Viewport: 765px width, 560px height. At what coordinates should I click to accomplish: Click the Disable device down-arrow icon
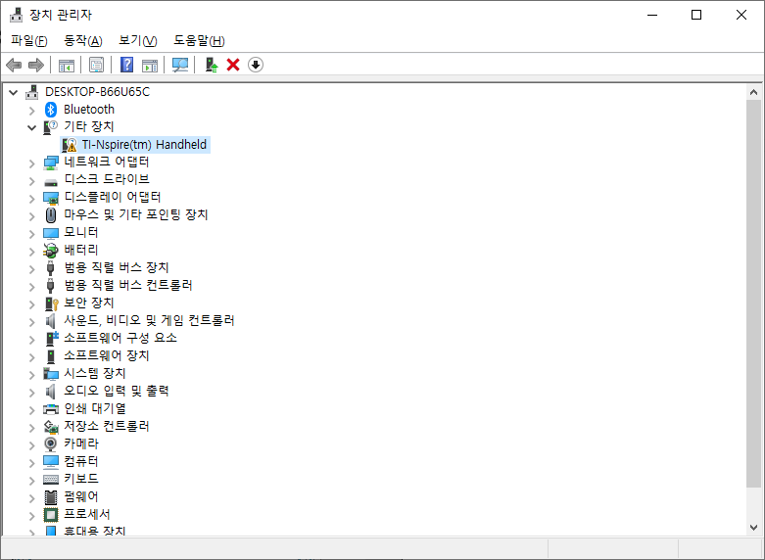pos(256,65)
